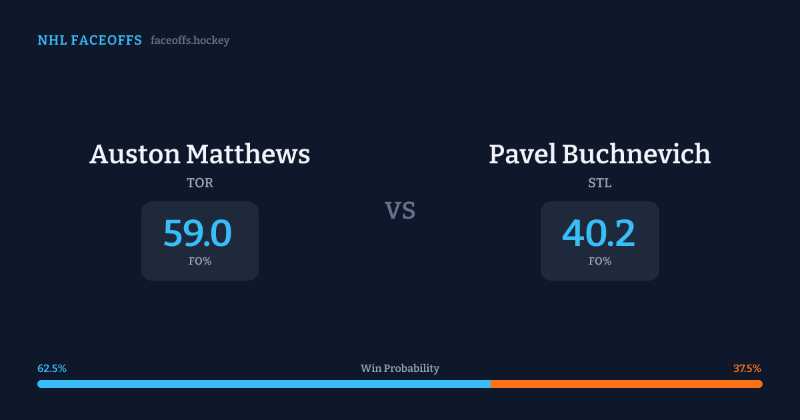Click the rounded right end of probability bar
The image size is (800, 420).
point(760,384)
